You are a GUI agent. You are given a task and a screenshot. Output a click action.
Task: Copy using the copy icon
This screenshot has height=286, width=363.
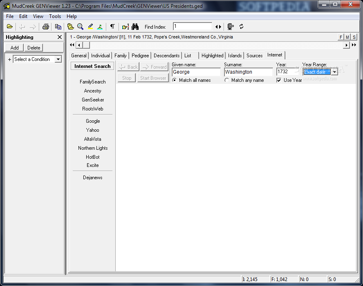coord(58,27)
